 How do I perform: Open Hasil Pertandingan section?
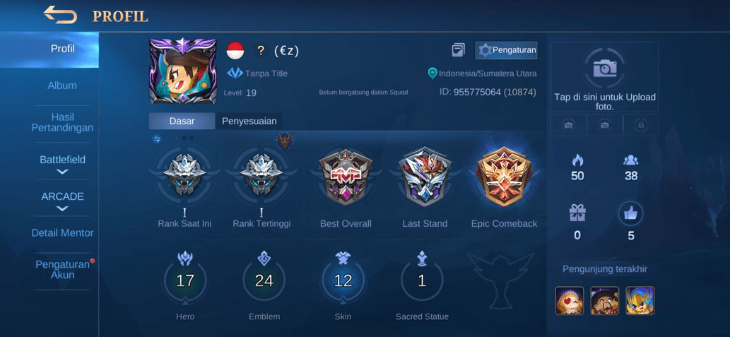click(x=62, y=122)
